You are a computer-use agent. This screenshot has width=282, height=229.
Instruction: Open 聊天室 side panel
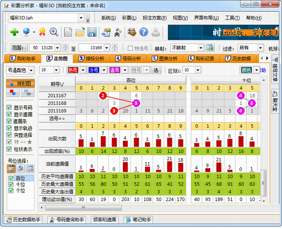(x=275, y=102)
